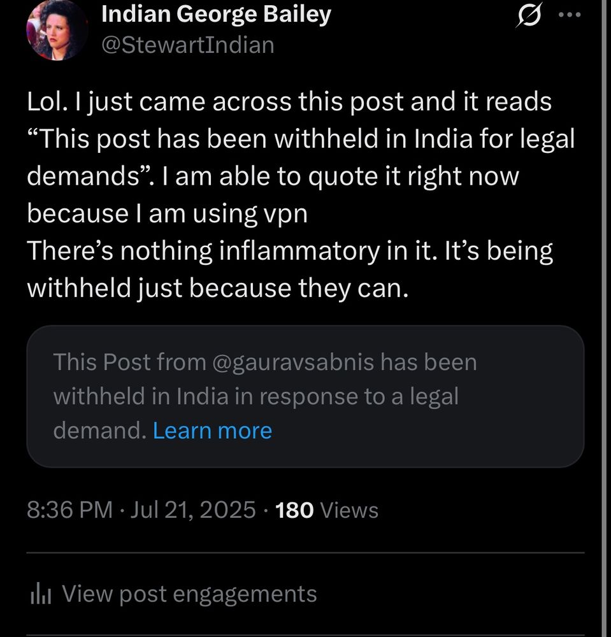The width and height of the screenshot is (611, 637).
Task: Select the Jul 21, 2025 date
Action: [192, 510]
